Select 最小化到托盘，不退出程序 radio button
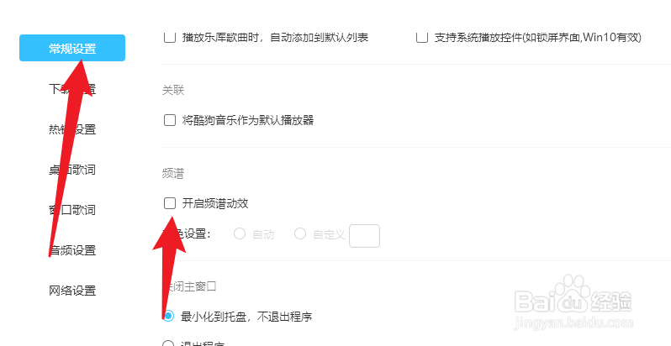671x346 pixels. click(x=169, y=316)
